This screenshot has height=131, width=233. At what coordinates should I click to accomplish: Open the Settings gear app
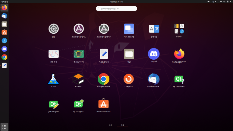pyautogui.click(x=54, y=29)
